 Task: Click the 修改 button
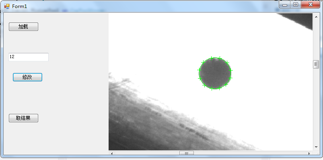[28, 77]
